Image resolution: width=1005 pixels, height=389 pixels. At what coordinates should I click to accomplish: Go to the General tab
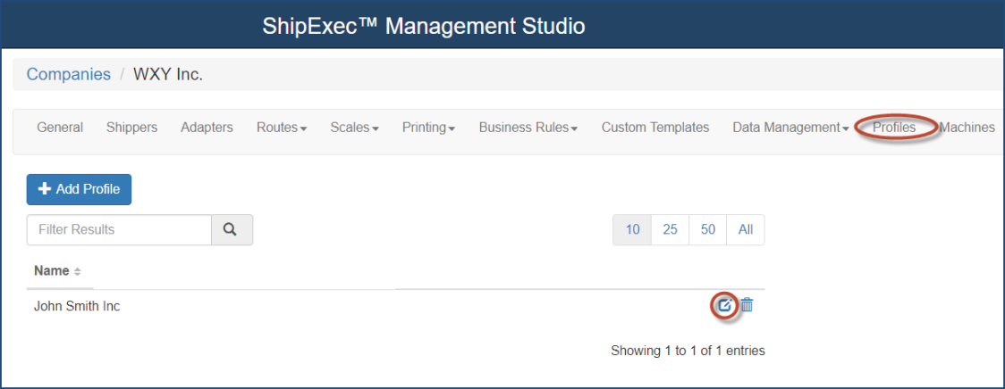60,128
